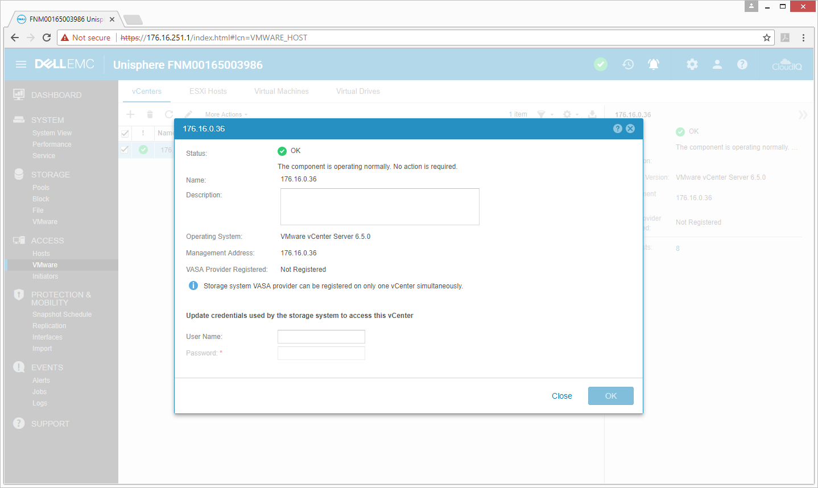Open Interfaces under Protection & Mobility
Screen dimensions: 818x488
point(47,337)
